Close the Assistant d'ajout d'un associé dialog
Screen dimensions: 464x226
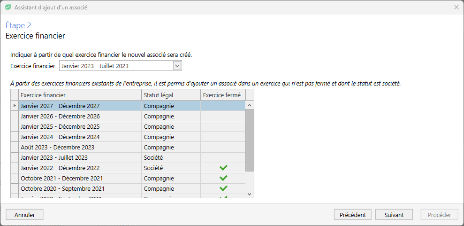(456, 8)
